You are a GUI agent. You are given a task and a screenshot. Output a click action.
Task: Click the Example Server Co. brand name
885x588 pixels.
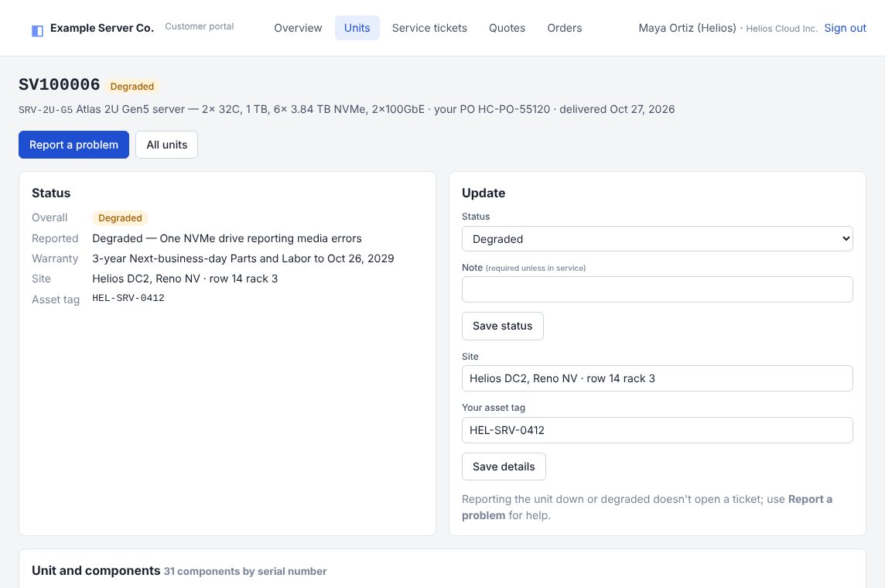pos(102,28)
